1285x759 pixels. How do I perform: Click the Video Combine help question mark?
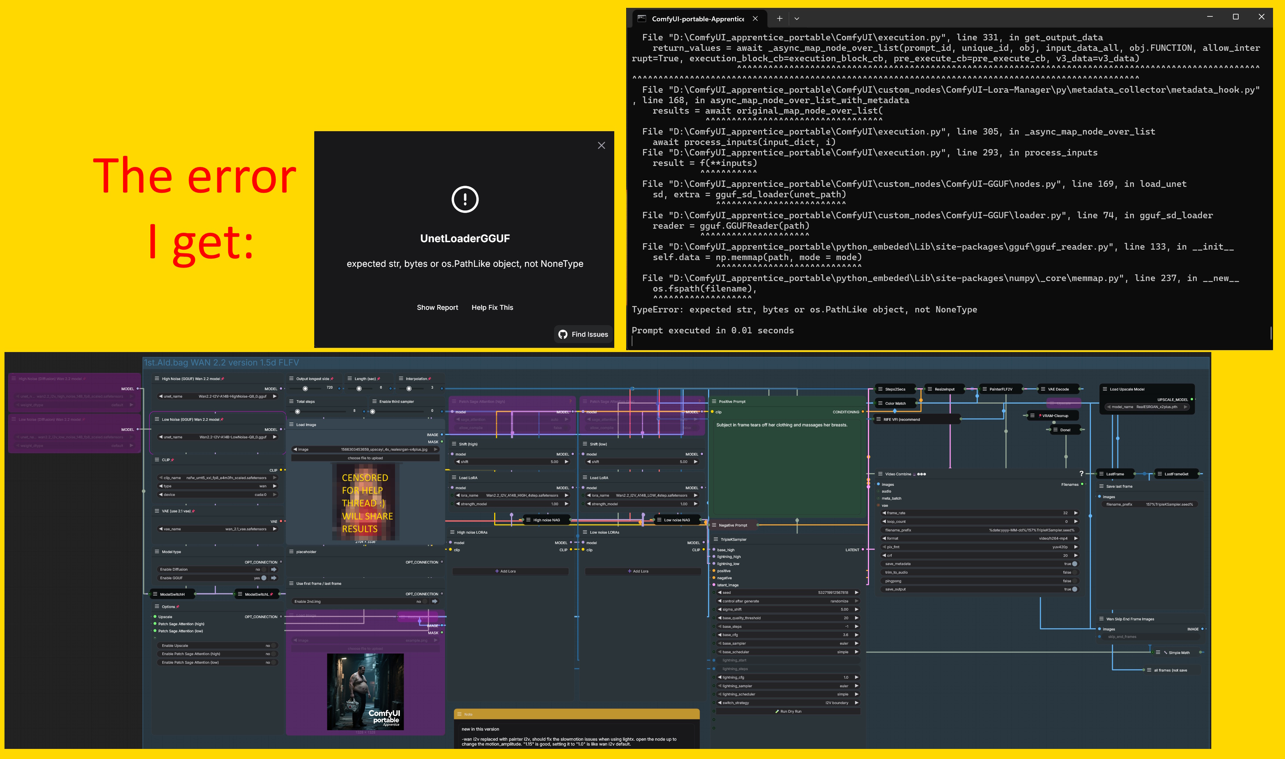(1081, 473)
